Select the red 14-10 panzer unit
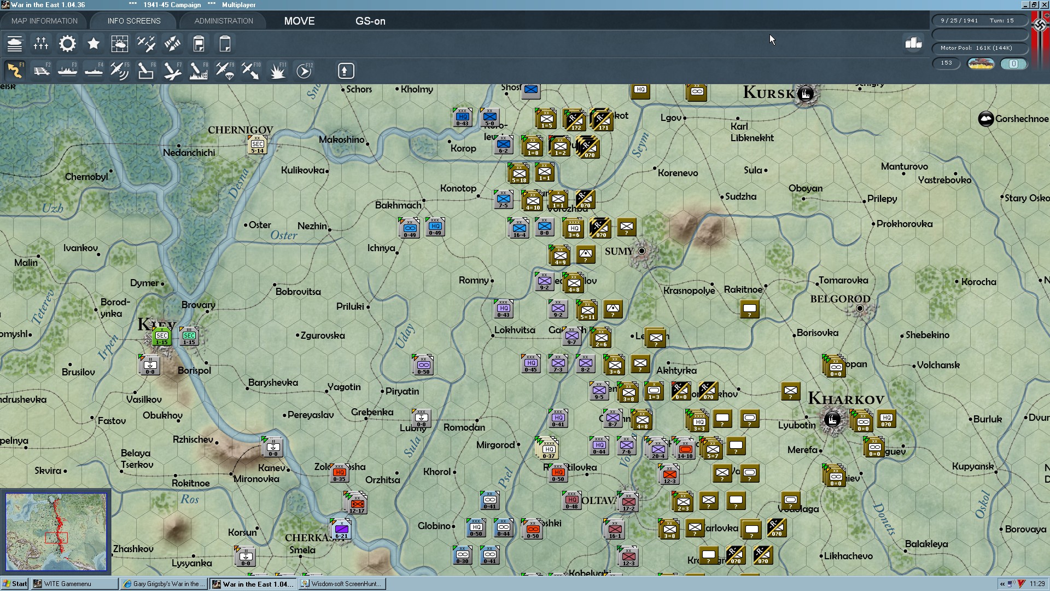 point(684,449)
